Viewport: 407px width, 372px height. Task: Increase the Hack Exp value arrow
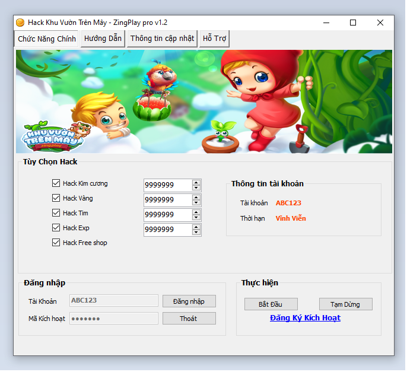[196, 227]
